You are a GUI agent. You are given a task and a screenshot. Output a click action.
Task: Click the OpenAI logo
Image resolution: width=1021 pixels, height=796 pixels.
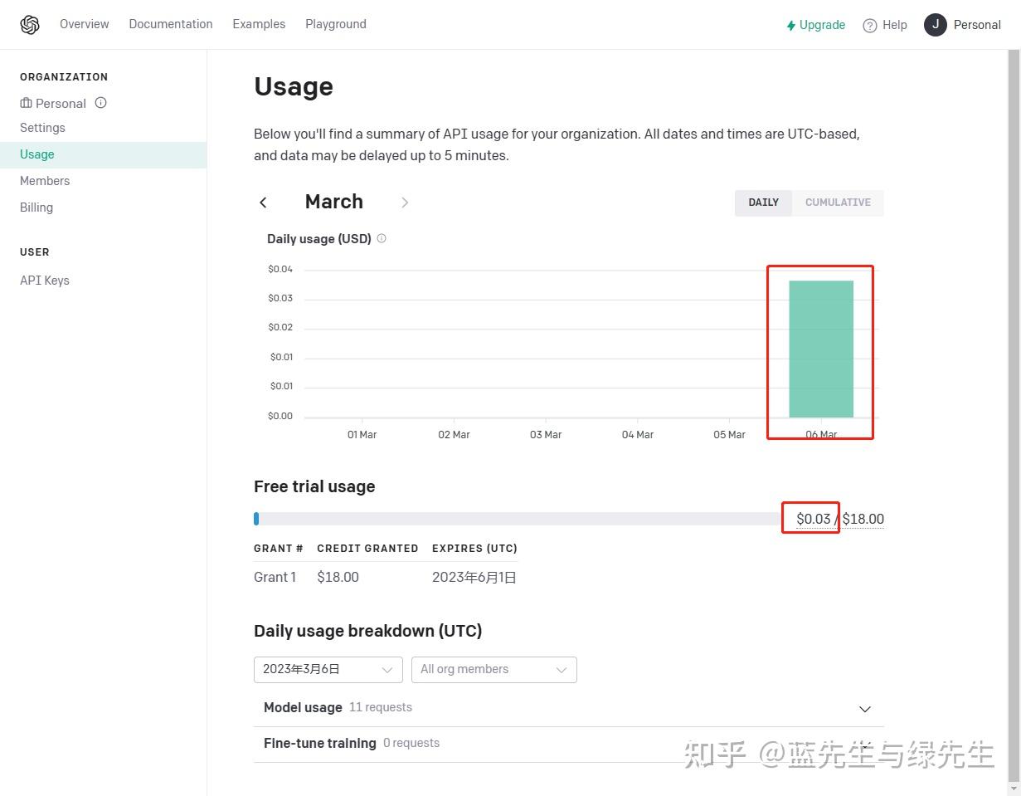[x=30, y=24]
